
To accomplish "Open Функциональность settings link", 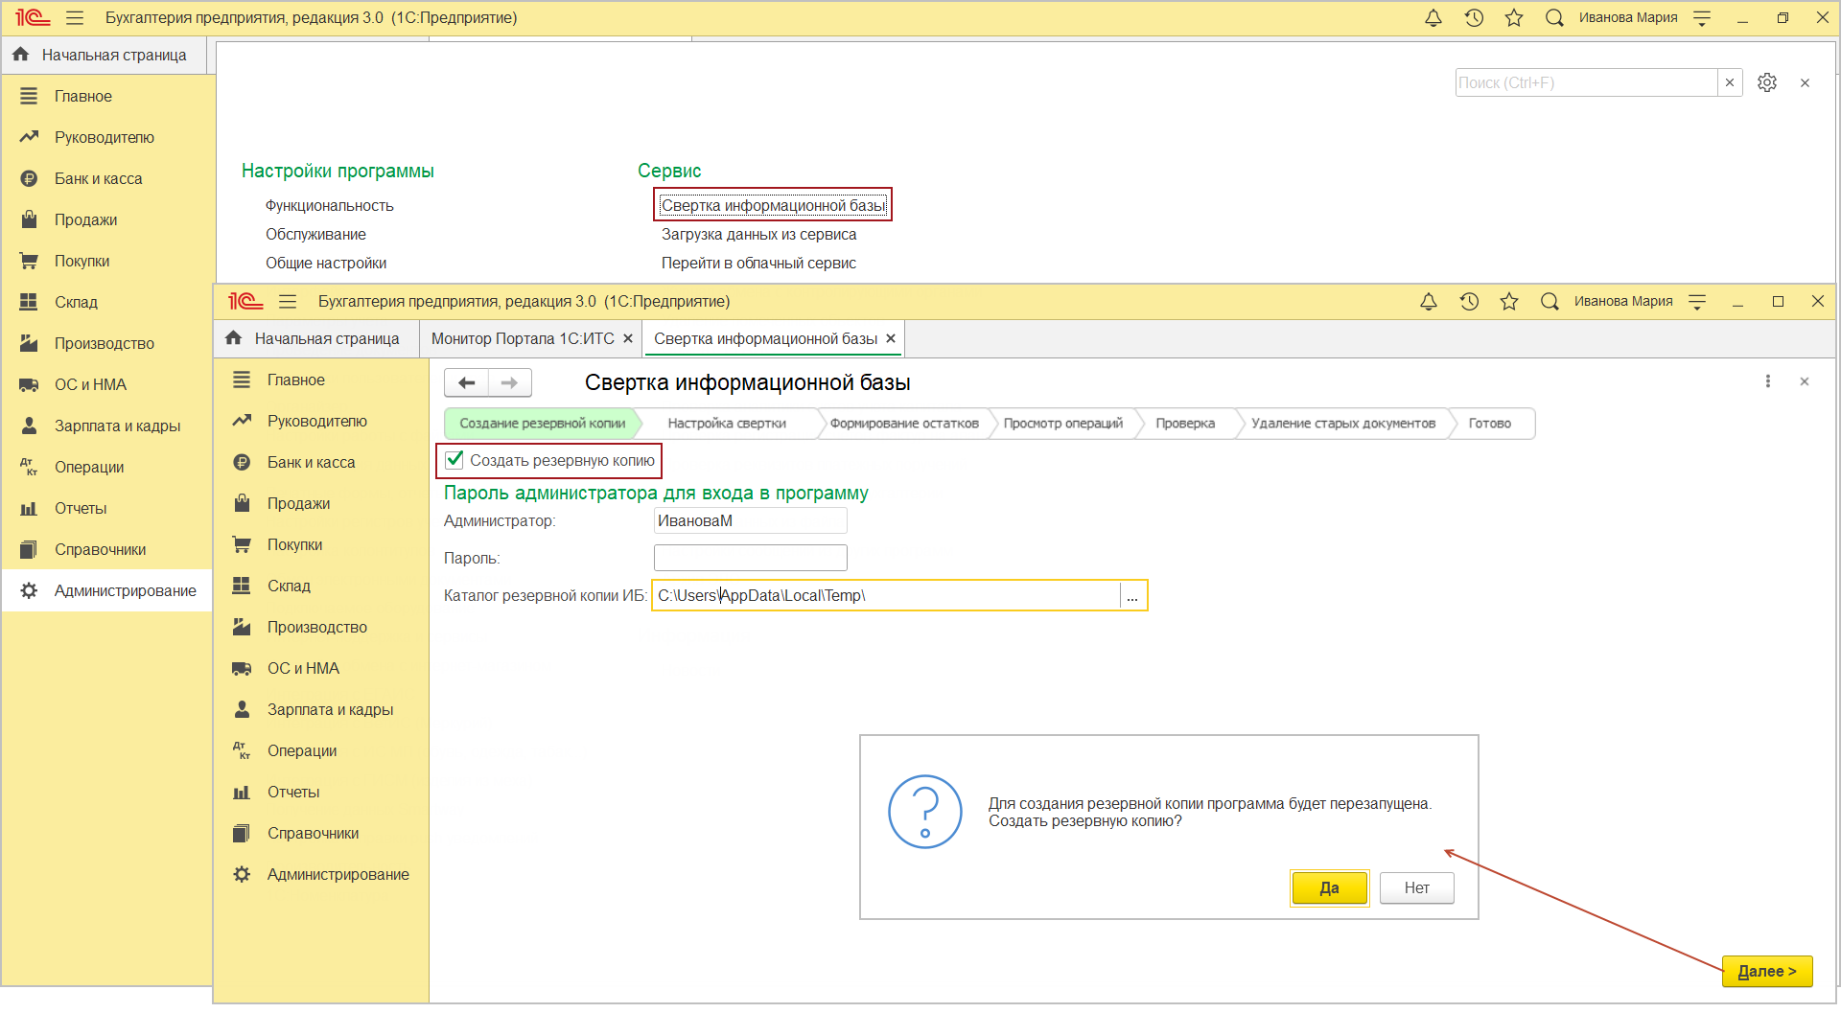I will [x=330, y=205].
